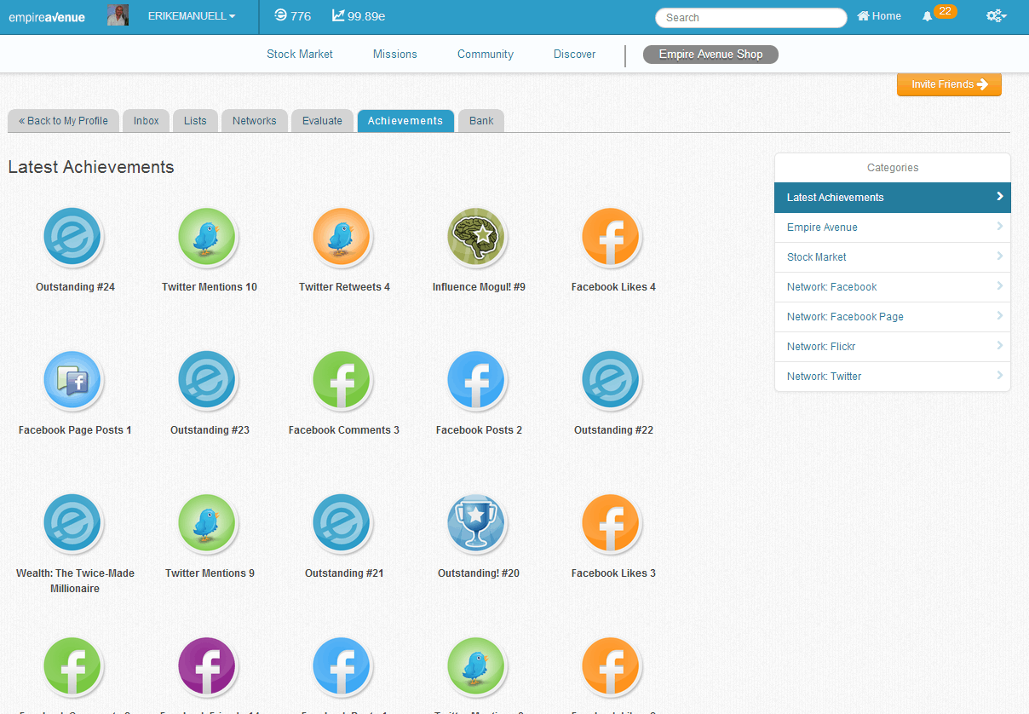The width and height of the screenshot is (1029, 714).
Task: Select the Twitter Retweets 4 badge
Action: click(342, 237)
